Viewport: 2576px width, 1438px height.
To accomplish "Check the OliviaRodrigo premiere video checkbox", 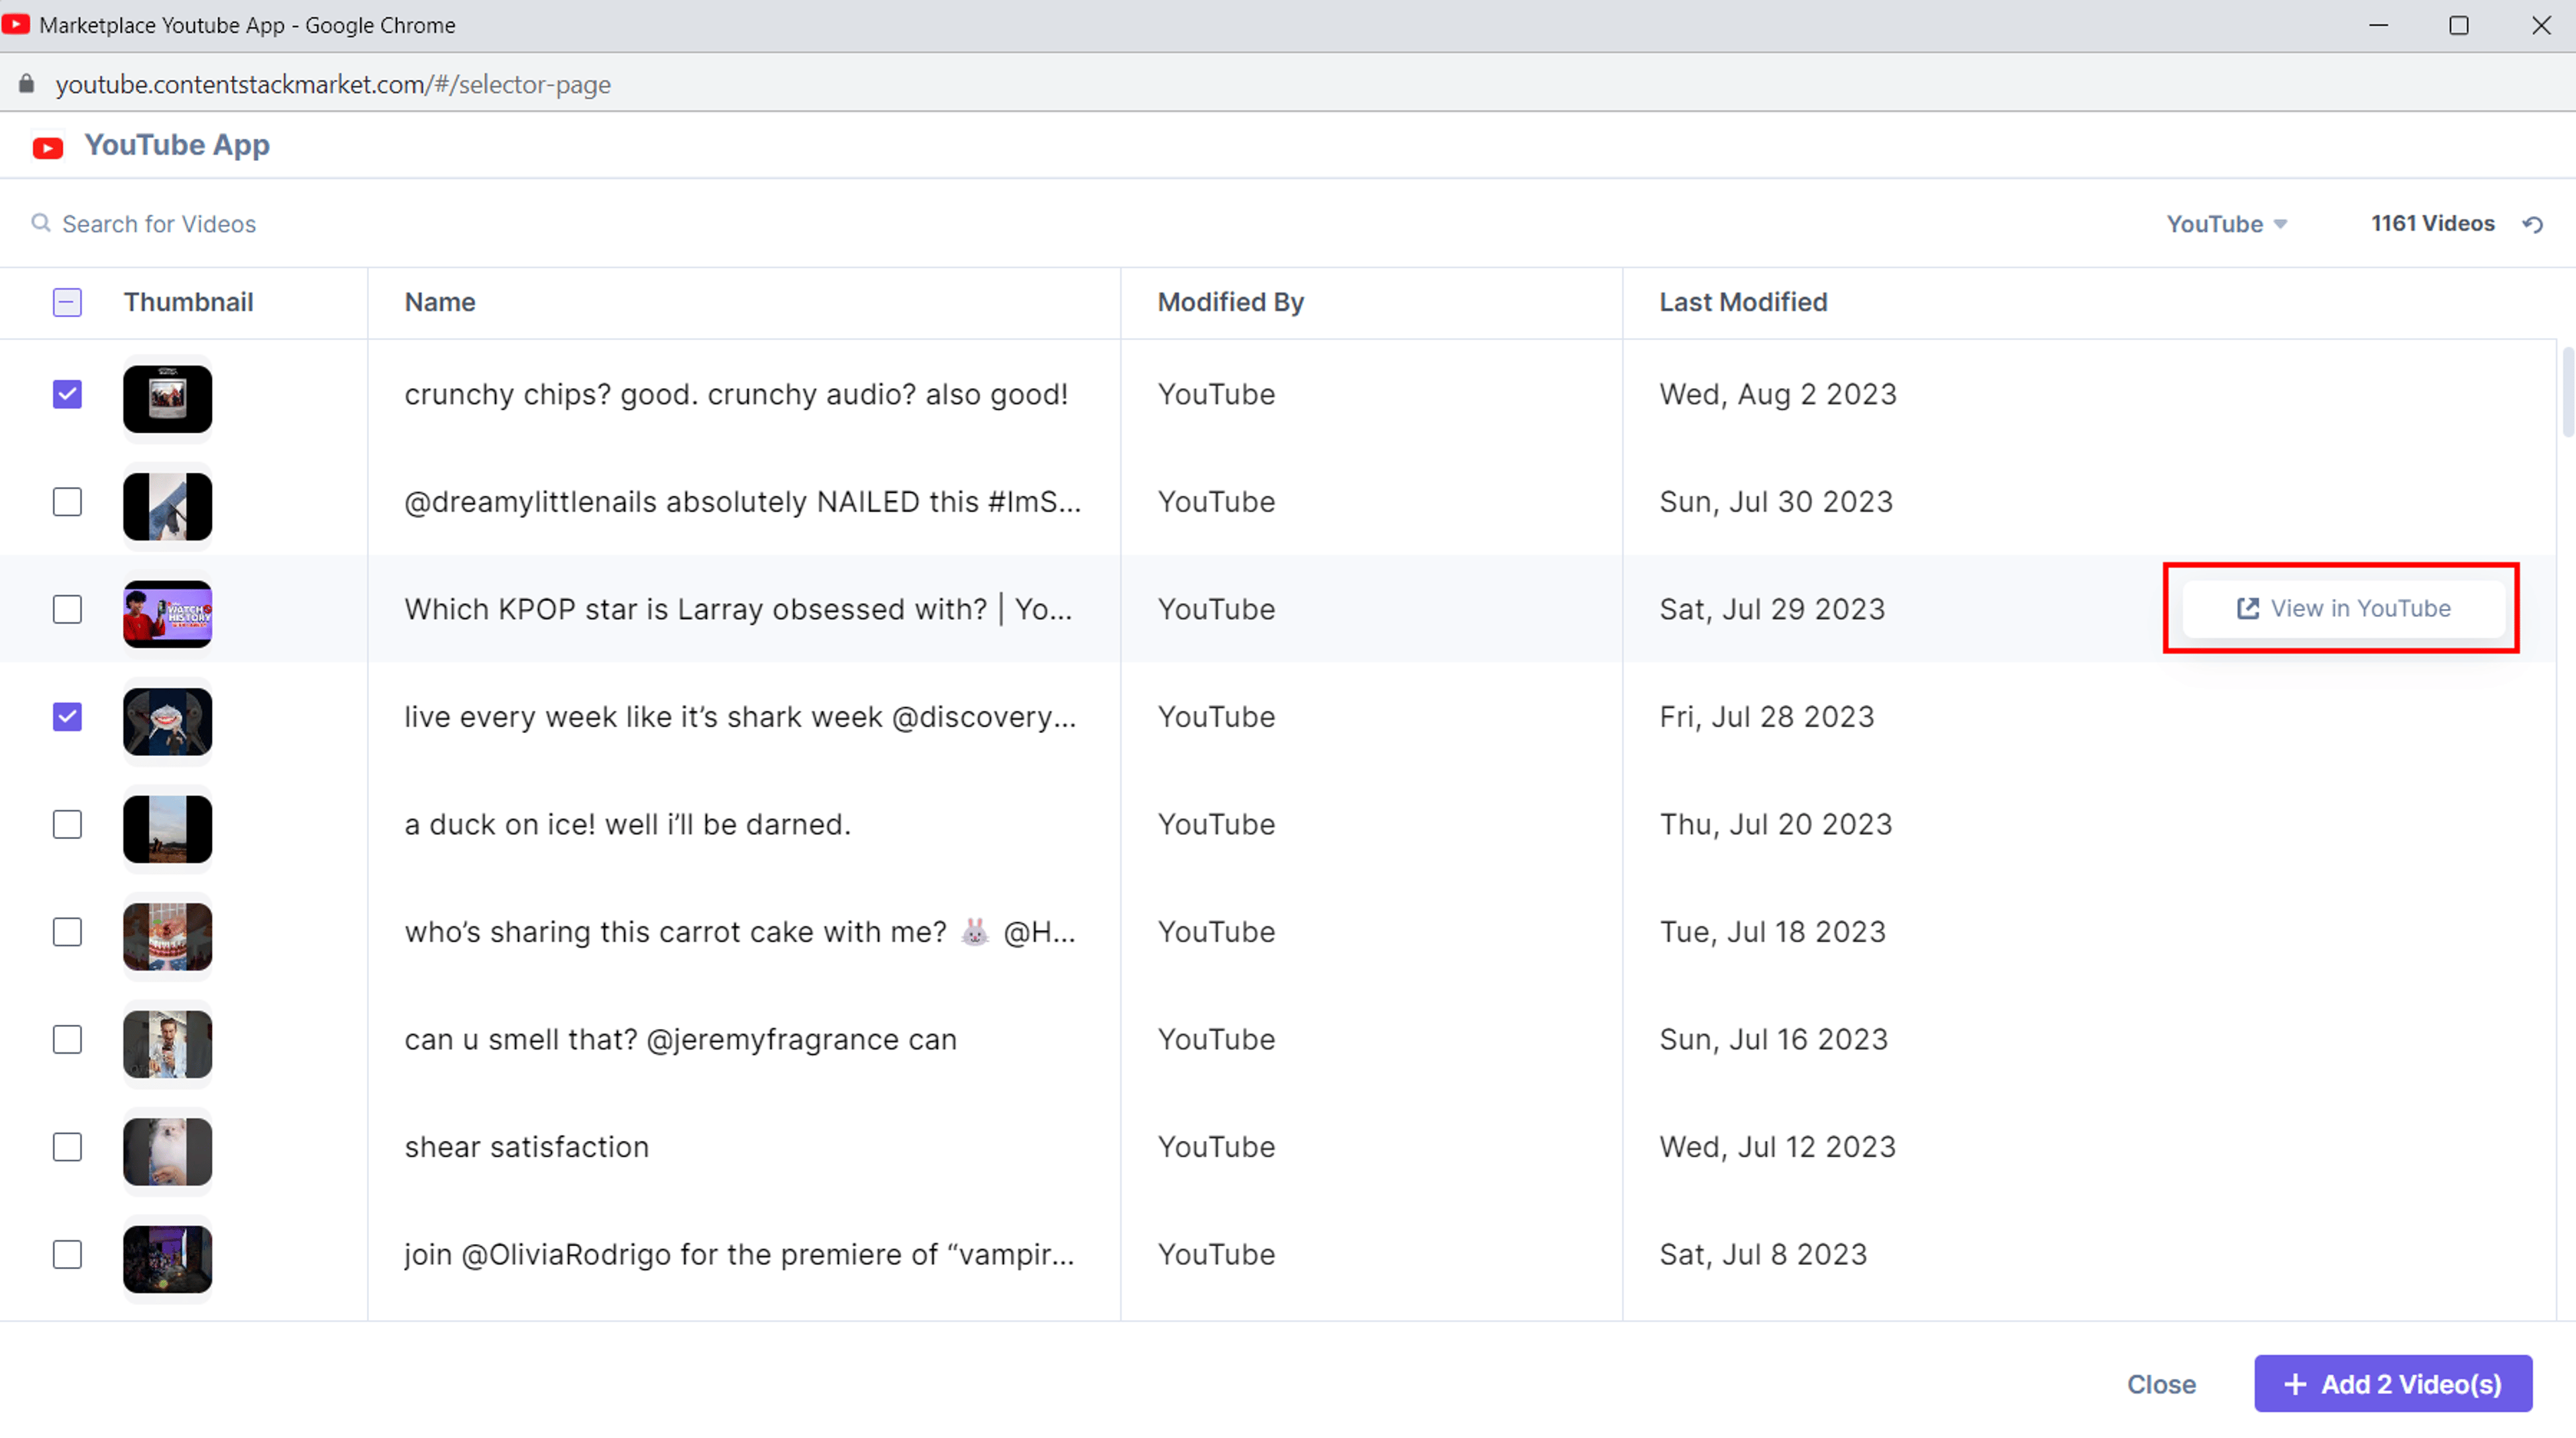I will 67,1254.
